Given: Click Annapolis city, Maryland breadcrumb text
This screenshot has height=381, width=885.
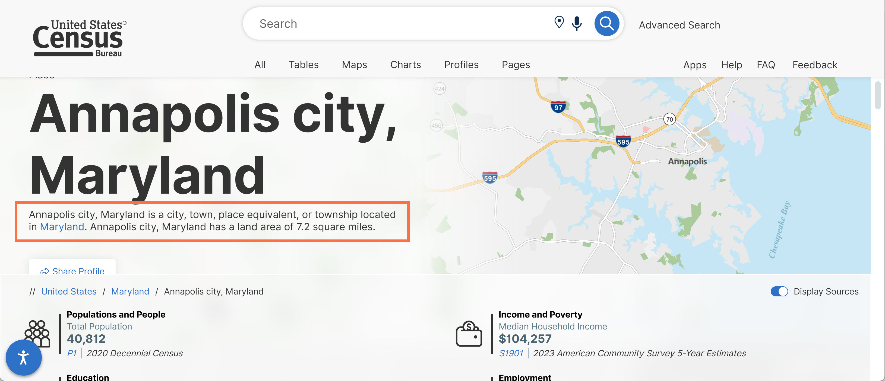Looking at the screenshot, I should 213,292.
